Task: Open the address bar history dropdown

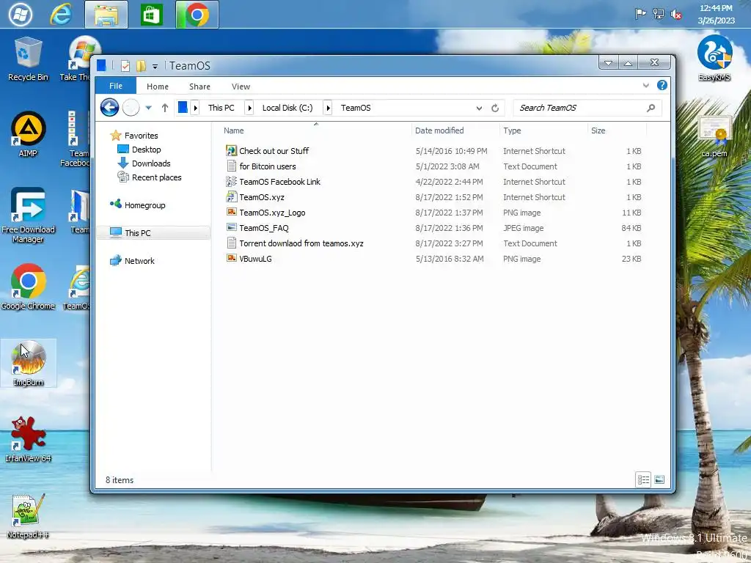Action: point(479,108)
